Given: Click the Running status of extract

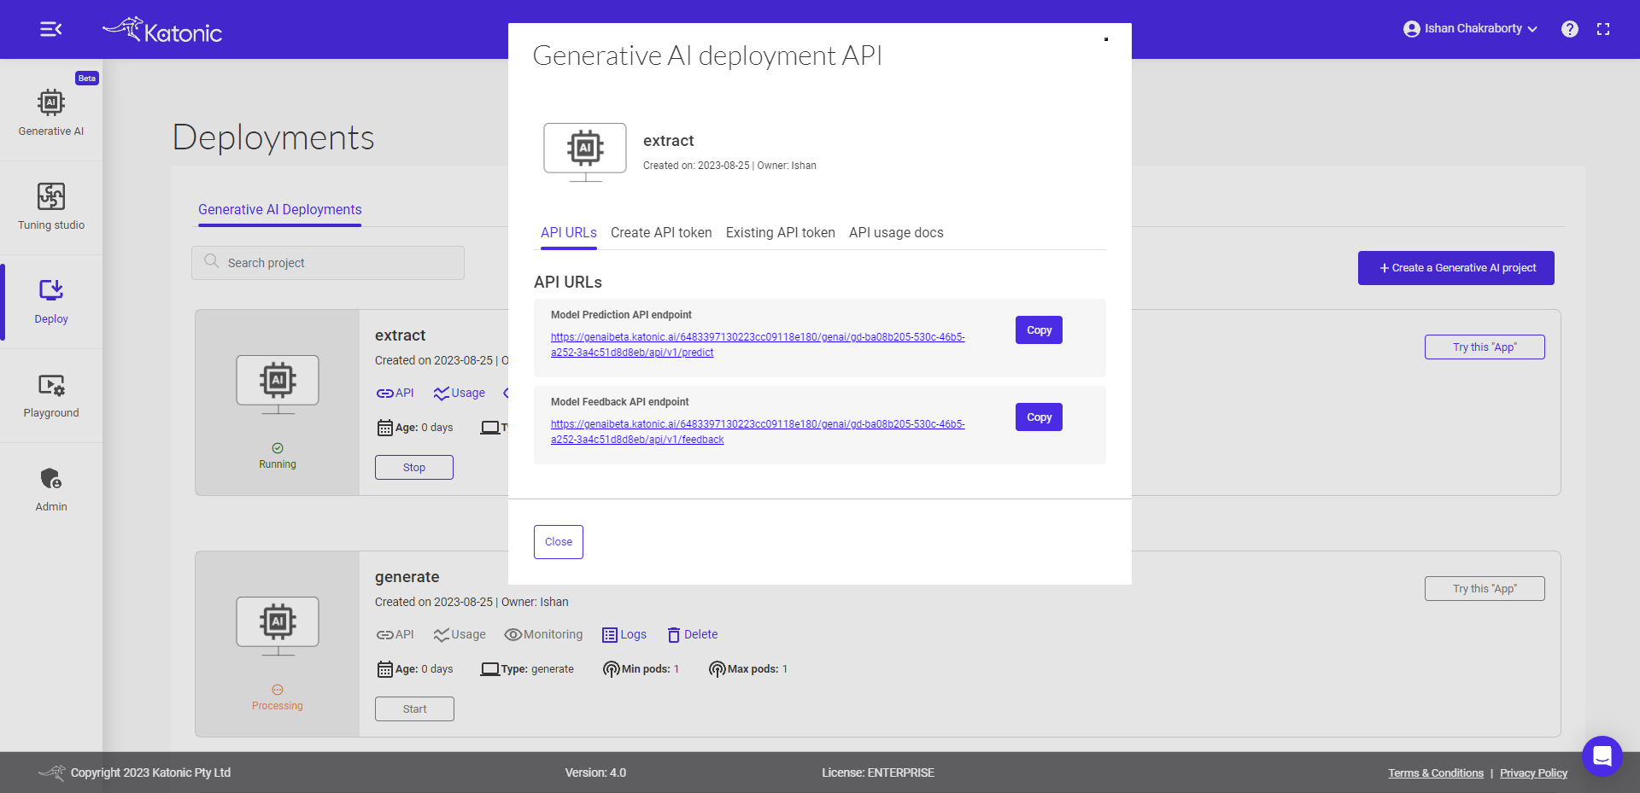Looking at the screenshot, I should 278,457.
